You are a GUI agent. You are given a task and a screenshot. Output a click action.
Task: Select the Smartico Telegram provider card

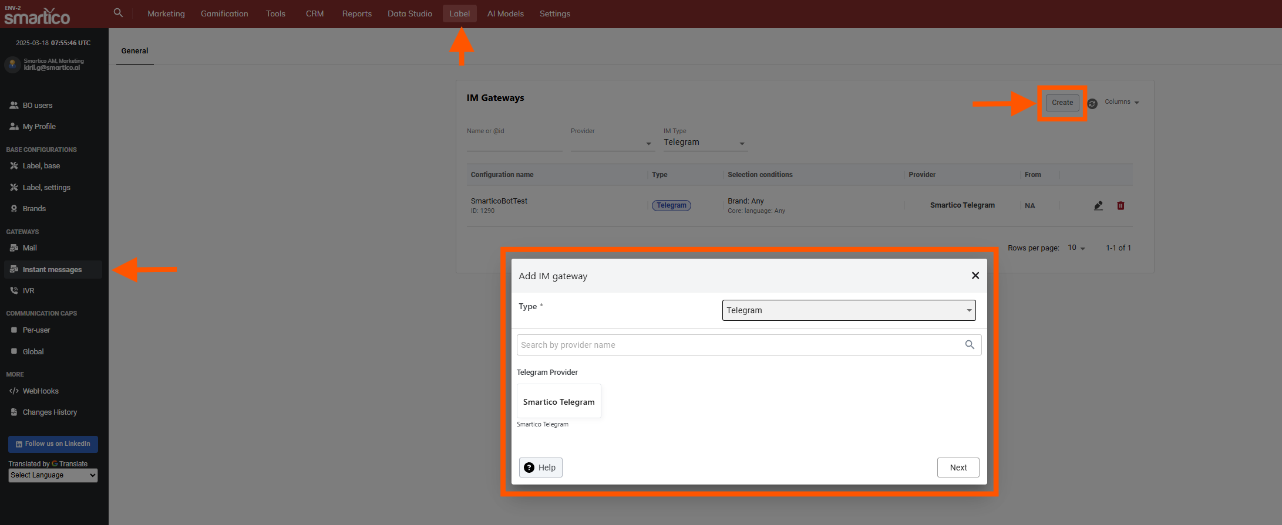[558, 402]
